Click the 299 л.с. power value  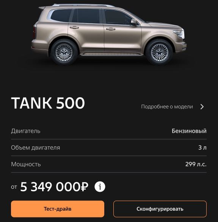(196, 164)
